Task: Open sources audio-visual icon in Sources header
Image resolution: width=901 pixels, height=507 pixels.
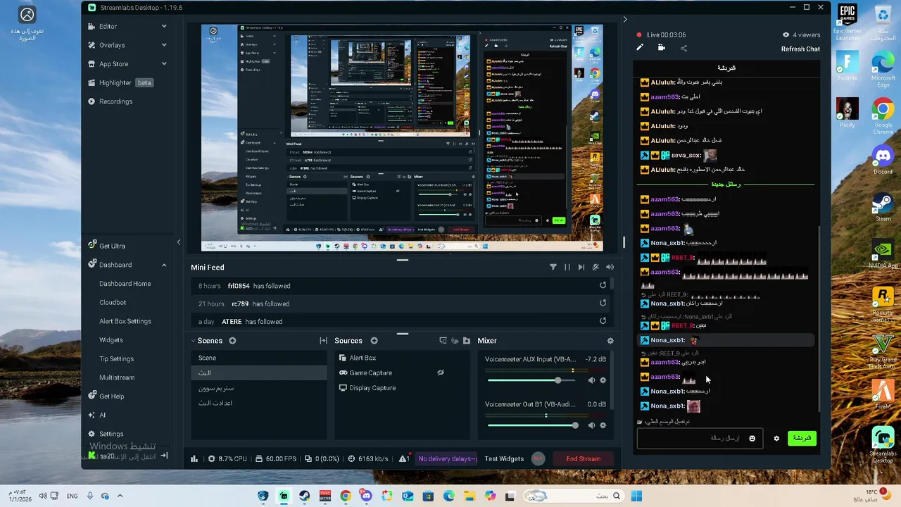Action: (x=455, y=341)
